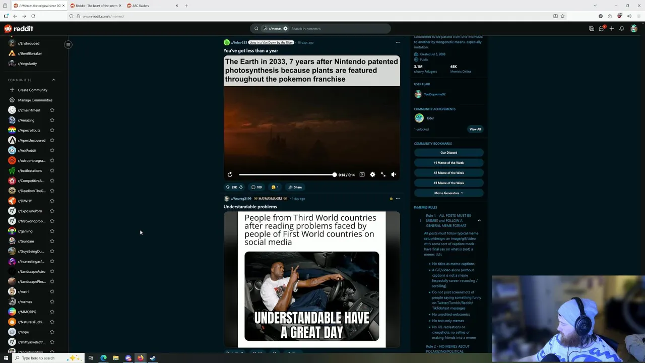Go to the Reddit home logo
Screen dimensions: 645x363
click(19, 29)
